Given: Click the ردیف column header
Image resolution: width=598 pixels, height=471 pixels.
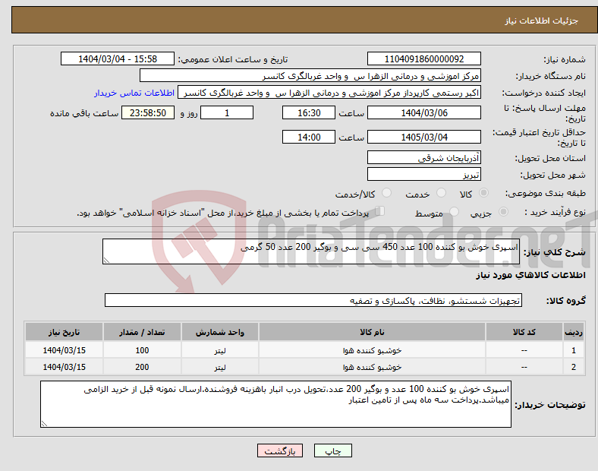Looking at the screenshot, I should coord(574,332).
